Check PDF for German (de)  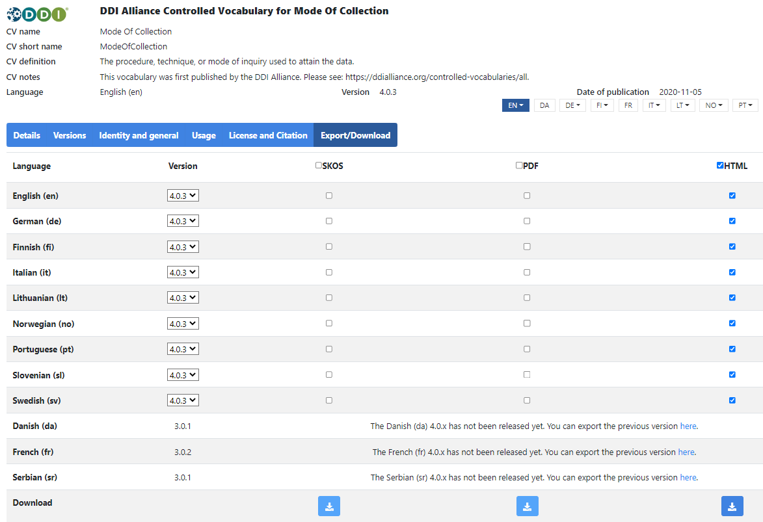(x=527, y=221)
